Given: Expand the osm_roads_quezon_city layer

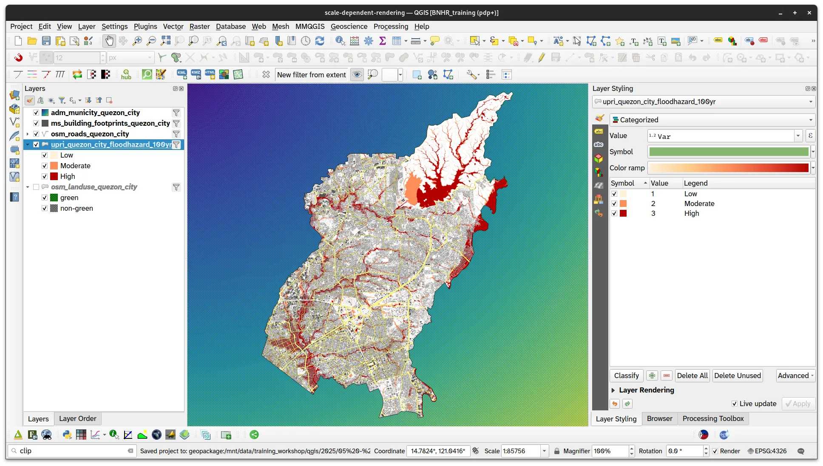Looking at the screenshot, I should (x=27, y=134).
